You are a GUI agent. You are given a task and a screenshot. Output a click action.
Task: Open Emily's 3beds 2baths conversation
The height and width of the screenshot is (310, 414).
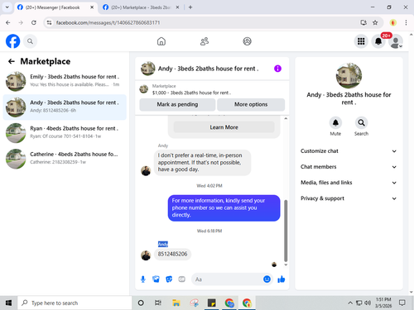[x=65, y=81]
